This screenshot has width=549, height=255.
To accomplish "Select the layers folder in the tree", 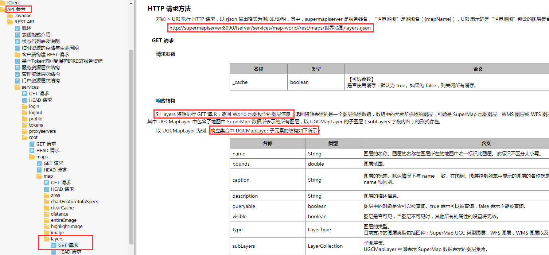I will (x=57, y=239).
